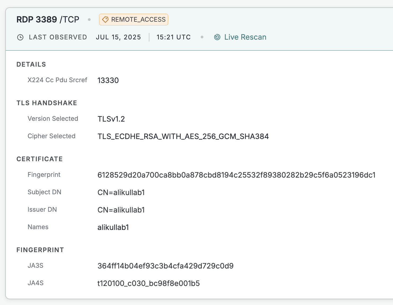Click the CERTIFICATE section header
The width and height of the screenshot is (393, 305).
(x=39, y=159)
